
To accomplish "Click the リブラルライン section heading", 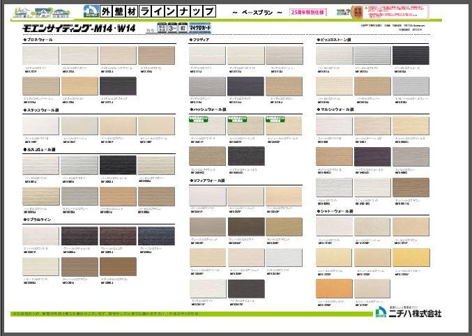I will point(37,220).
